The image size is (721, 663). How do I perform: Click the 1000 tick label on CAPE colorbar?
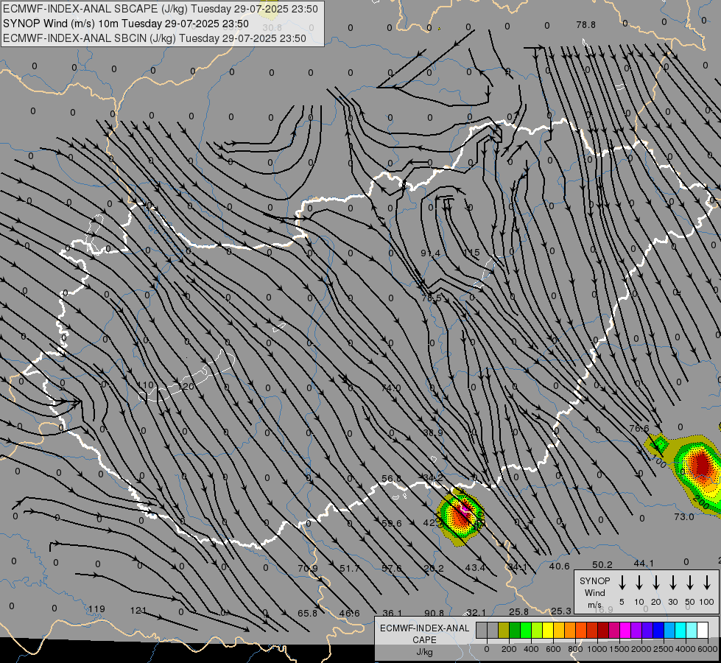coord(597,649)
